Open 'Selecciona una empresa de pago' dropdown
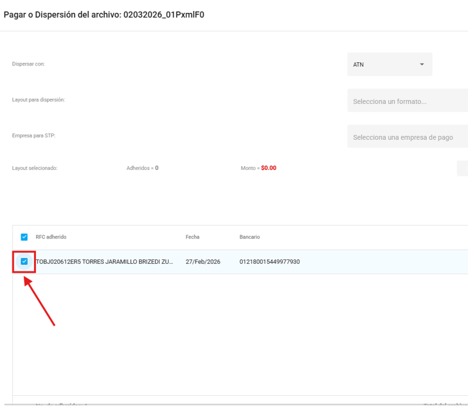 407,137
